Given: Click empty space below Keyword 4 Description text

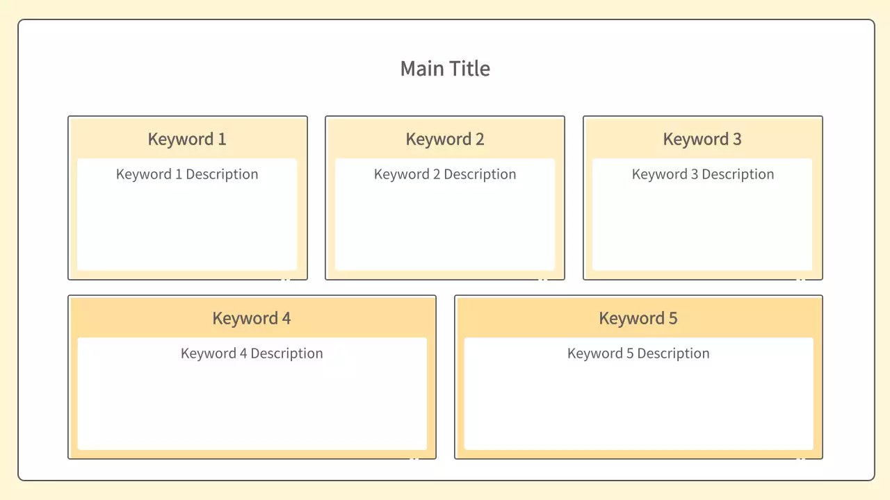Looking at the screenshot, I should (x=252, y=410).
